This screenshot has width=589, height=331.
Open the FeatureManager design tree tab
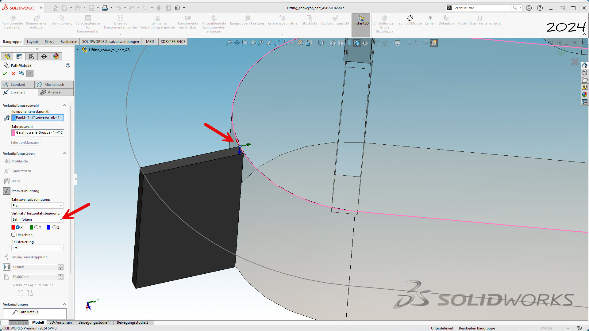pyautogui.click(x=7, y=56)
